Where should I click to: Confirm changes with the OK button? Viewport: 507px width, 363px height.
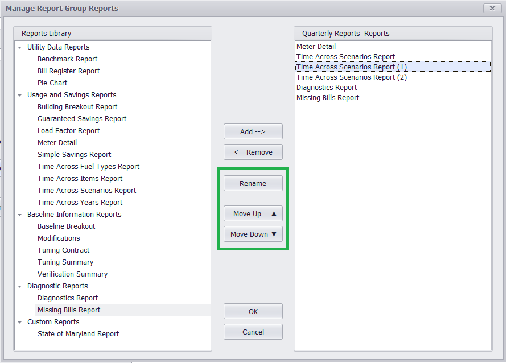(x=253, y=311)
